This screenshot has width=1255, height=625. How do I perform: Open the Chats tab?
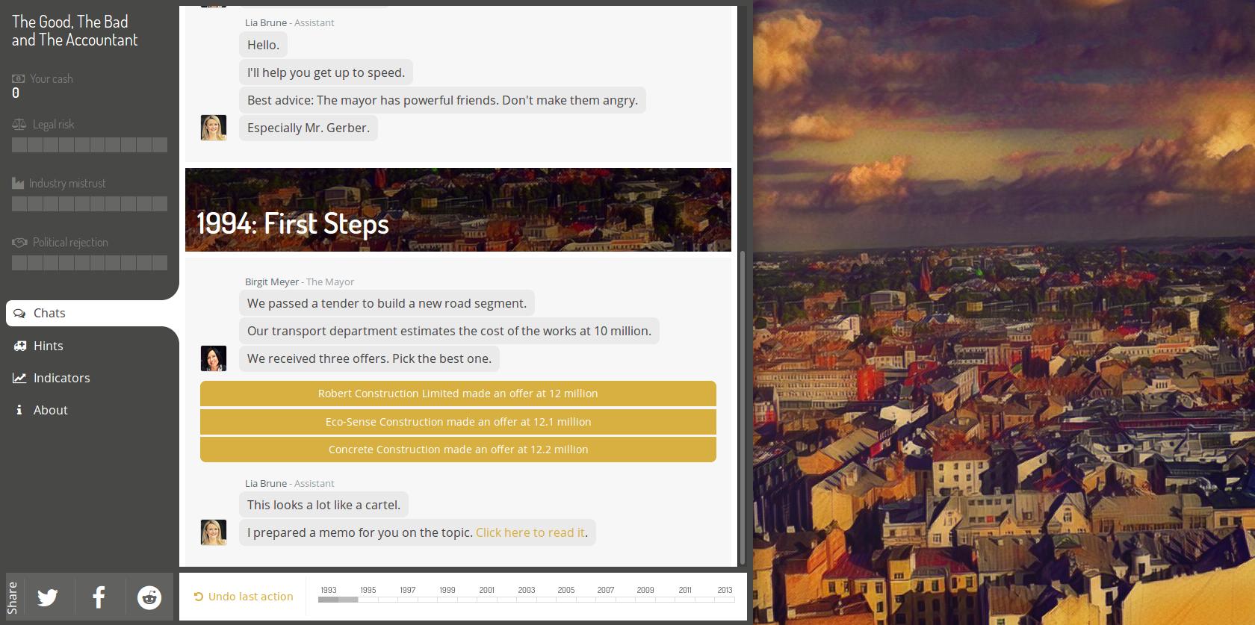click(x=49, y=314)
